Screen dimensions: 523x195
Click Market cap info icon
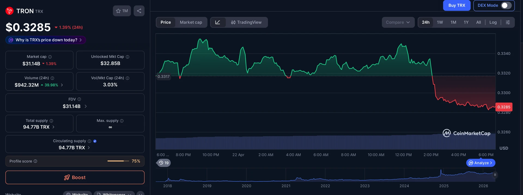pyautogui.click(x=50, y=57)
